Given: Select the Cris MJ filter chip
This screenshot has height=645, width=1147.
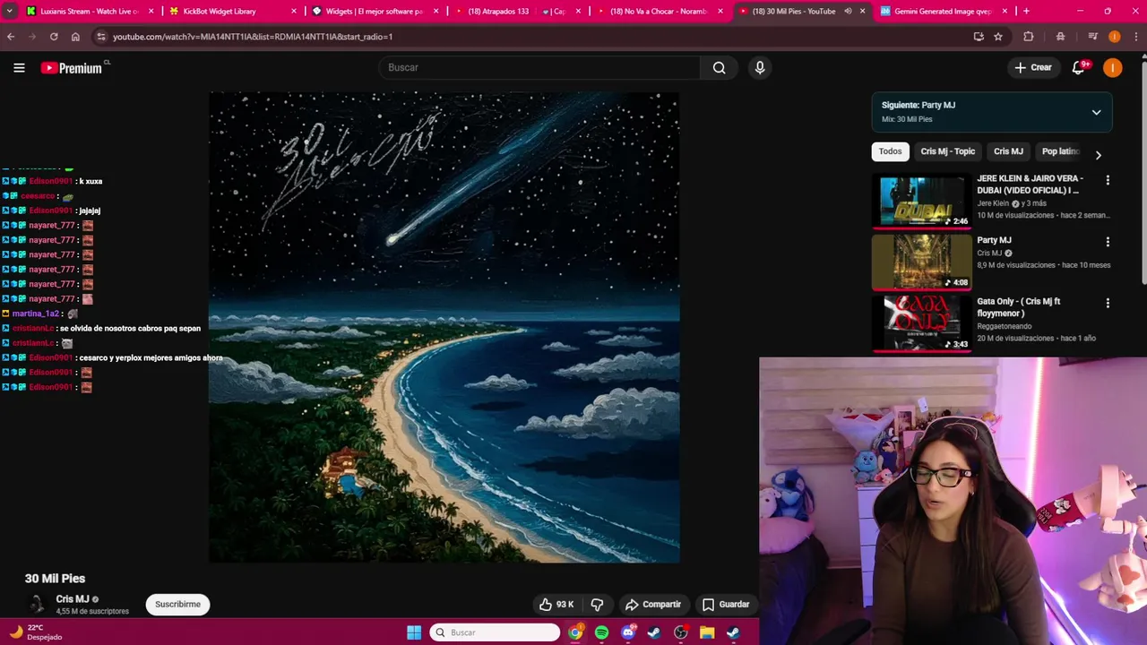Looking at the screenshot, I should [1008, 151].
